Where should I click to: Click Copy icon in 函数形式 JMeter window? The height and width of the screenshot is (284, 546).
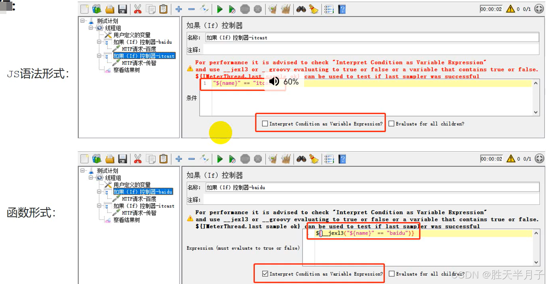click(150, 159)
